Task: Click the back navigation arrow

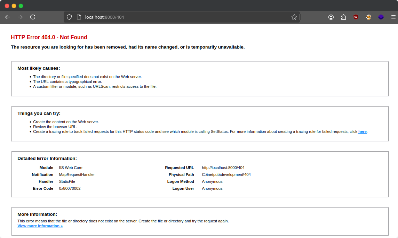Action: [8, 17]
